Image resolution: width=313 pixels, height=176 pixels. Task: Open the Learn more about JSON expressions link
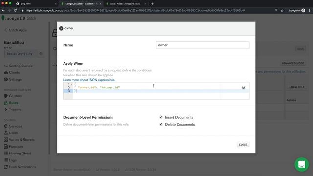[x=89, y=80]
